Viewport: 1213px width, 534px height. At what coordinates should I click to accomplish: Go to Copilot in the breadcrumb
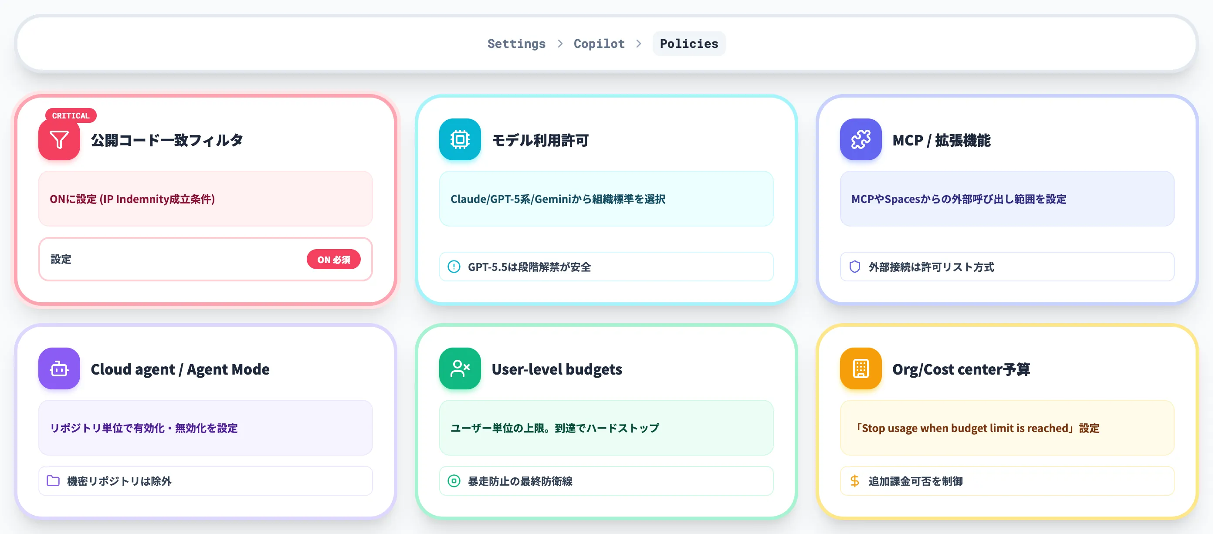(x=599, y=44)
